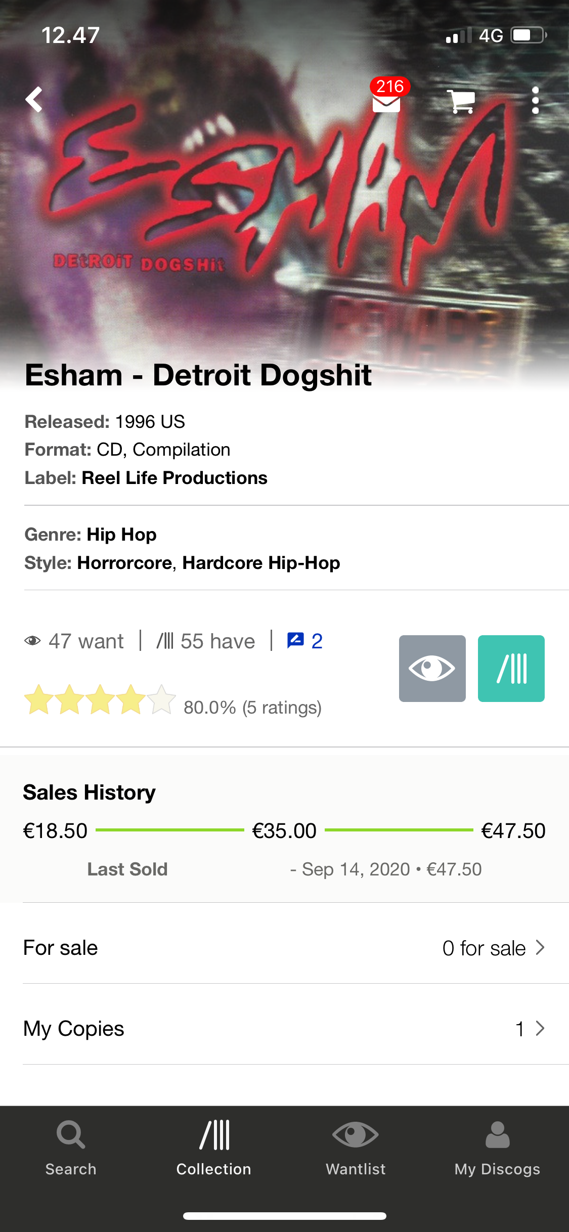Tap the 55 have collection count

206,641
